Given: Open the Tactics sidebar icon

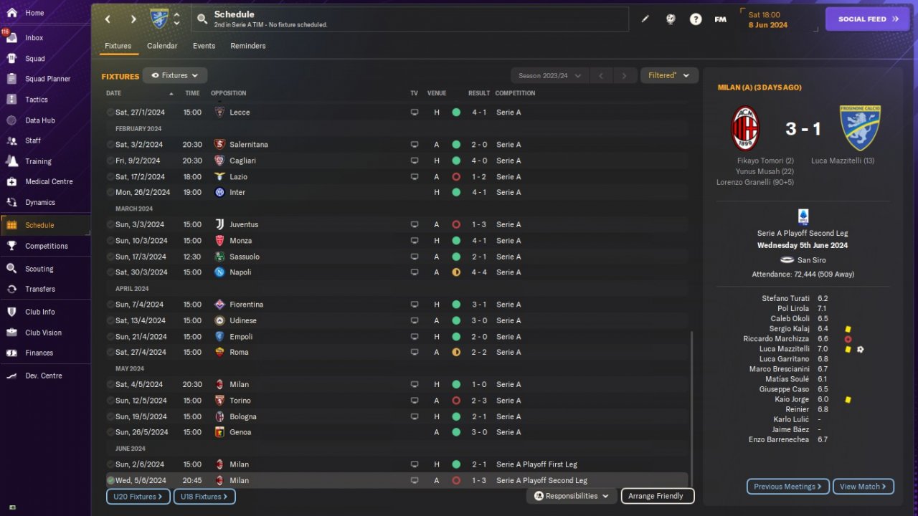Looking at the screenshot, I should [x=11, y=100].
